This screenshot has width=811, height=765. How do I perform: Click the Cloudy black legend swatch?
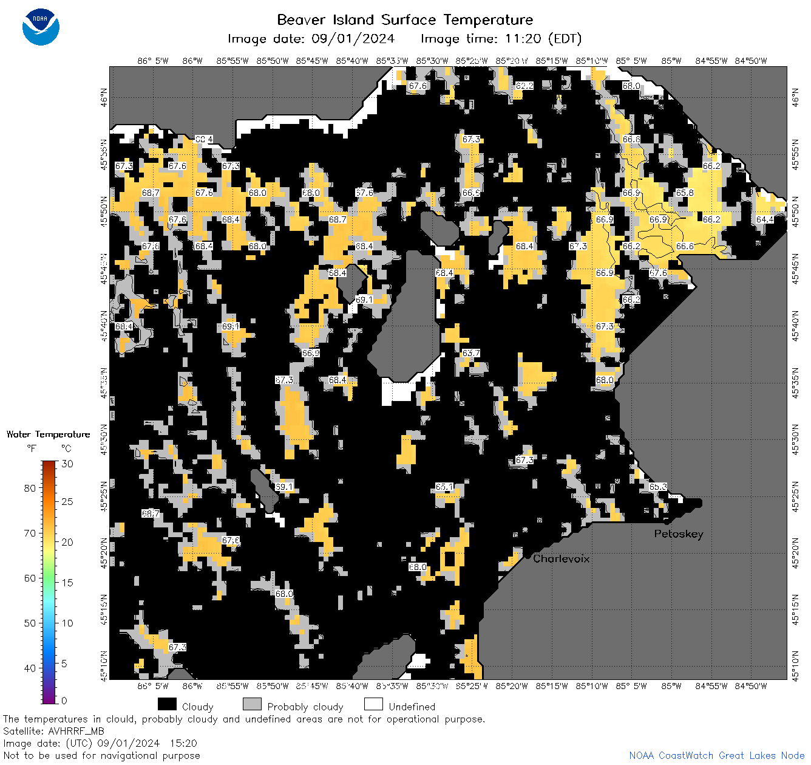(167, 704)
